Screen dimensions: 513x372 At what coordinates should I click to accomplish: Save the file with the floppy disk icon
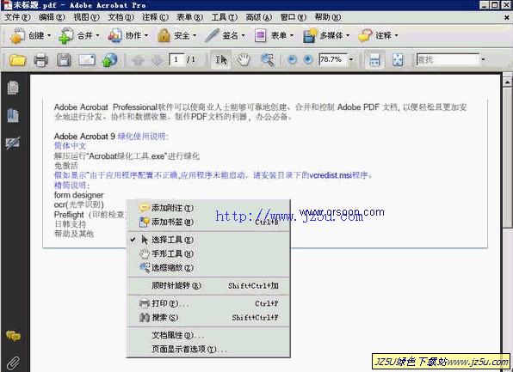(x=64, y=60)
